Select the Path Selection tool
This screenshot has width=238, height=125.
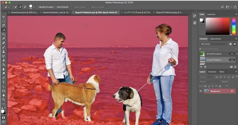click(x=3, y=87)
